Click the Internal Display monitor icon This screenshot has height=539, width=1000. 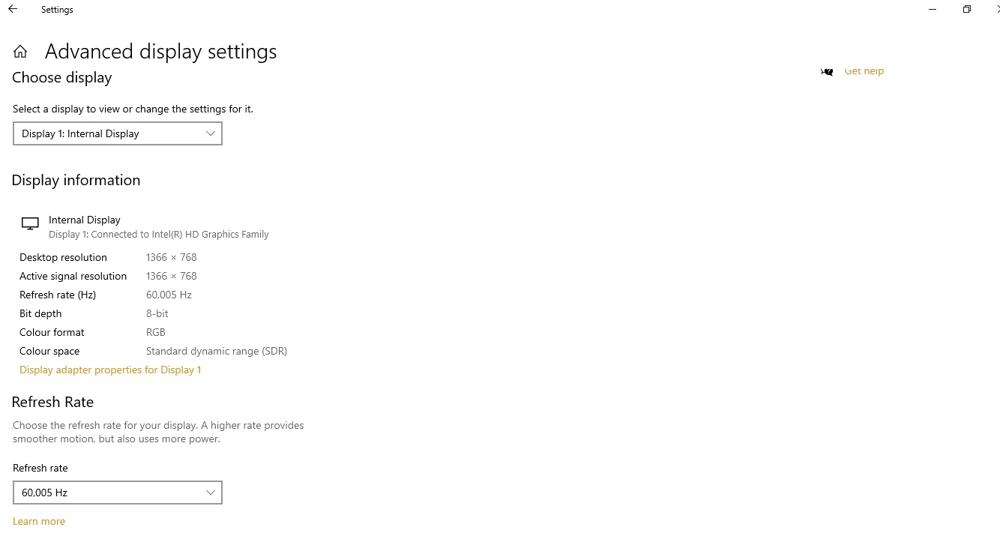pyautogui.click(x=30, y=223)
